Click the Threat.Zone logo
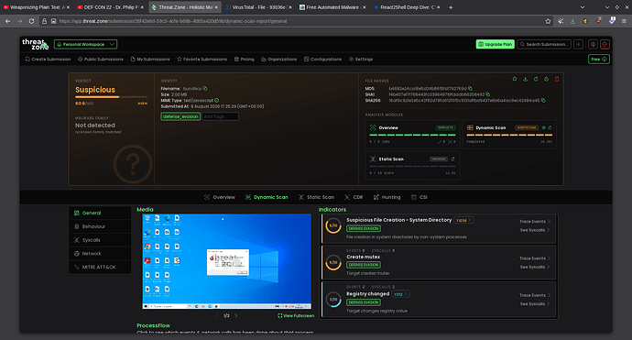 (35, 44)
